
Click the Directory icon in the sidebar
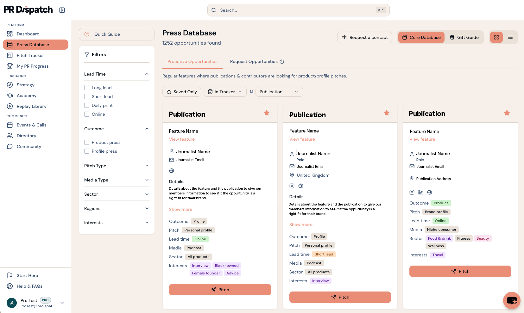click(x=10, y=136)
